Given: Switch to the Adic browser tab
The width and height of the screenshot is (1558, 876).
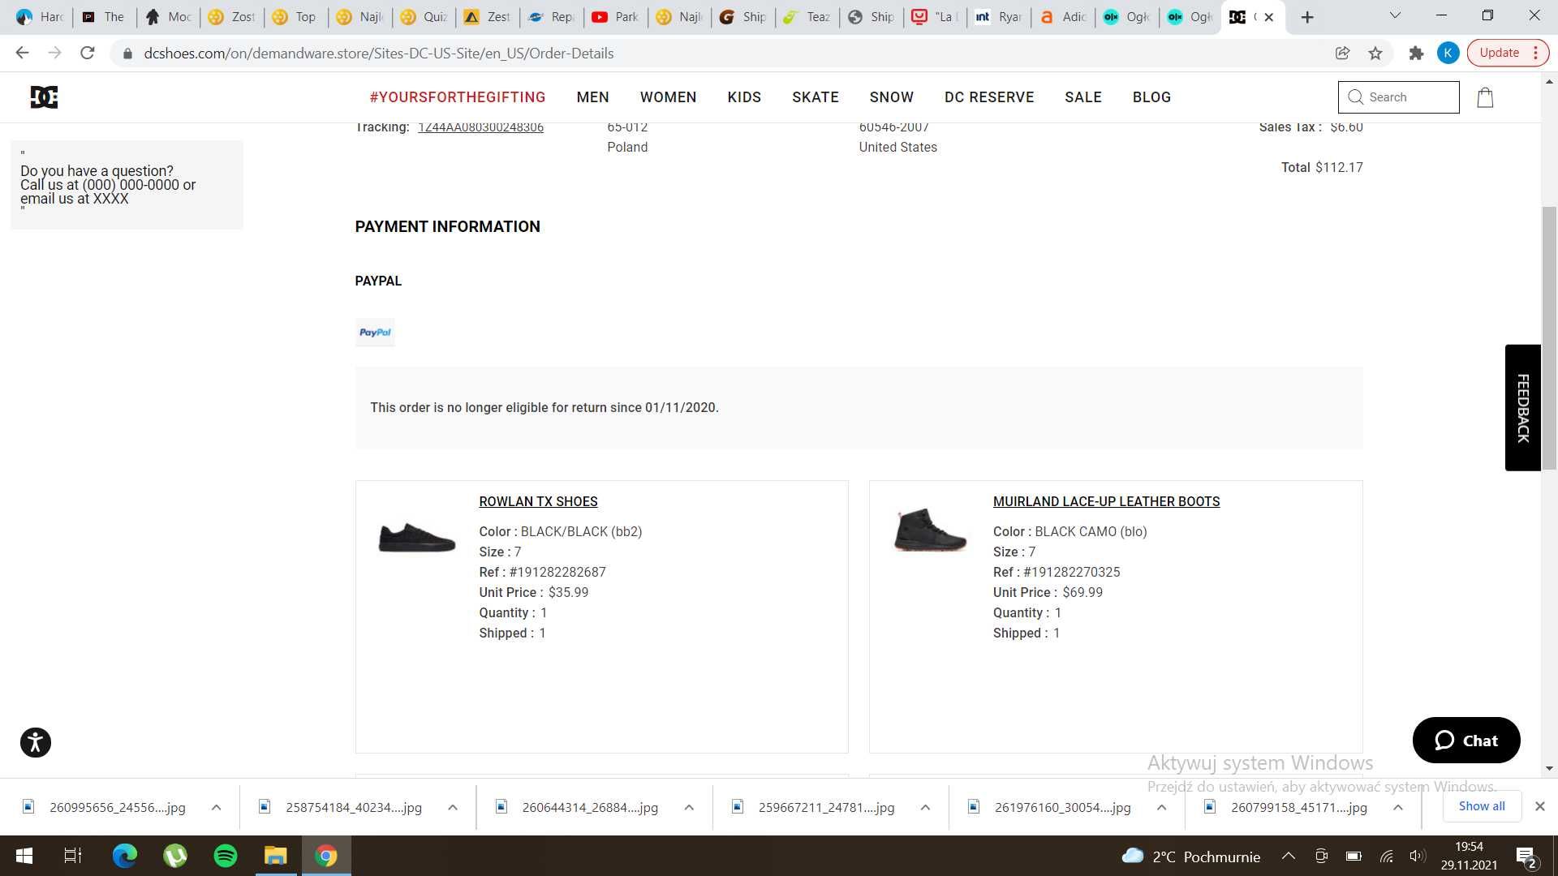Looking at the screenshot, I should tap(1064, 17).
